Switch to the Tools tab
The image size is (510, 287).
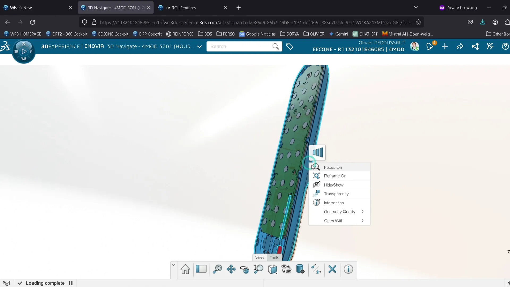coord(274,258)
